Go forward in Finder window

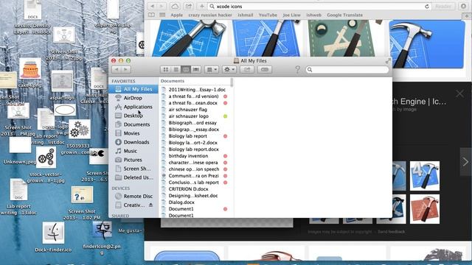pyautogui.click(x=126, y=70)
